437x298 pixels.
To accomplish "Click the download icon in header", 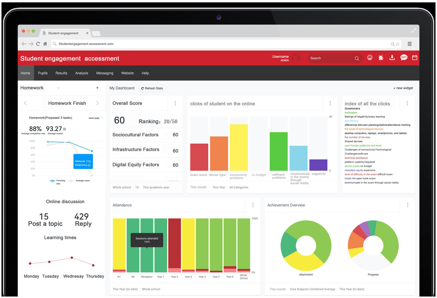I will click(392, 58).
